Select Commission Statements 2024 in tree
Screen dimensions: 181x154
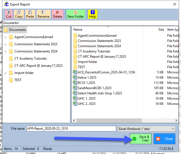36,51
